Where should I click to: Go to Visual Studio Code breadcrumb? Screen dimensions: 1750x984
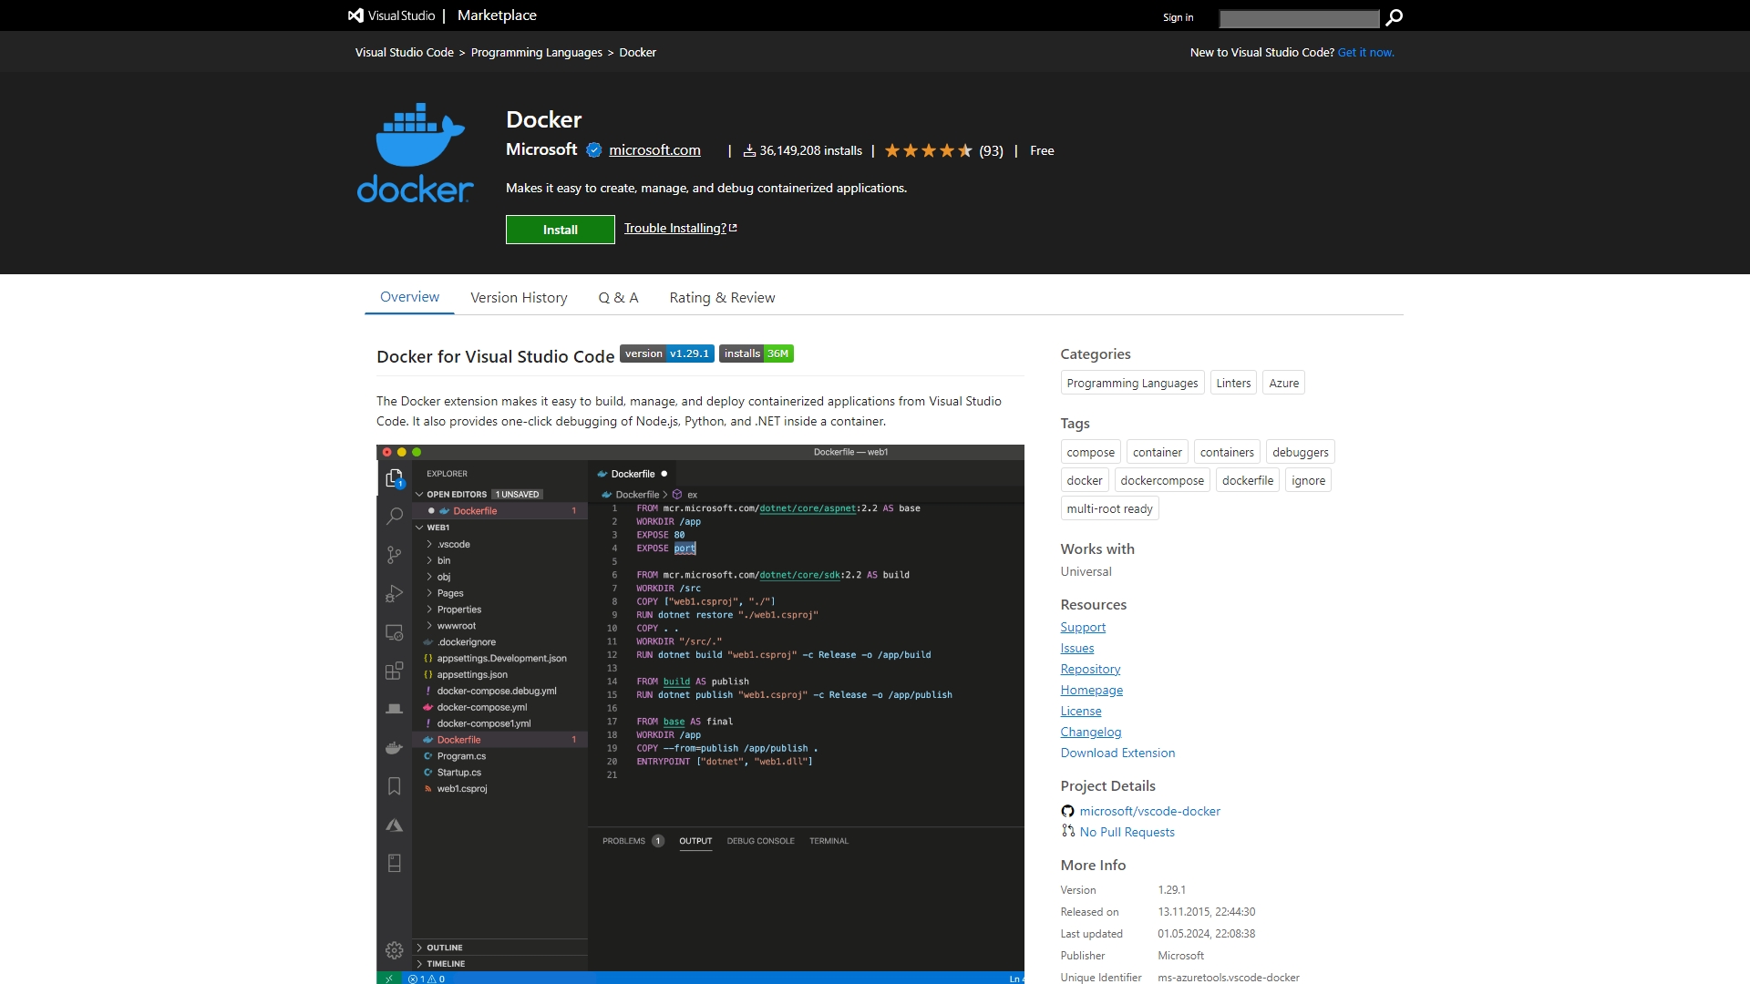pos(405,53)
